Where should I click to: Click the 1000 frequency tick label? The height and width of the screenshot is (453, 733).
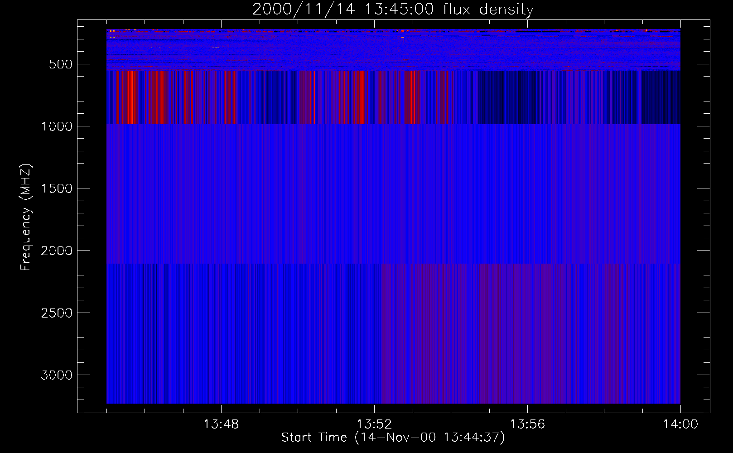57,126
